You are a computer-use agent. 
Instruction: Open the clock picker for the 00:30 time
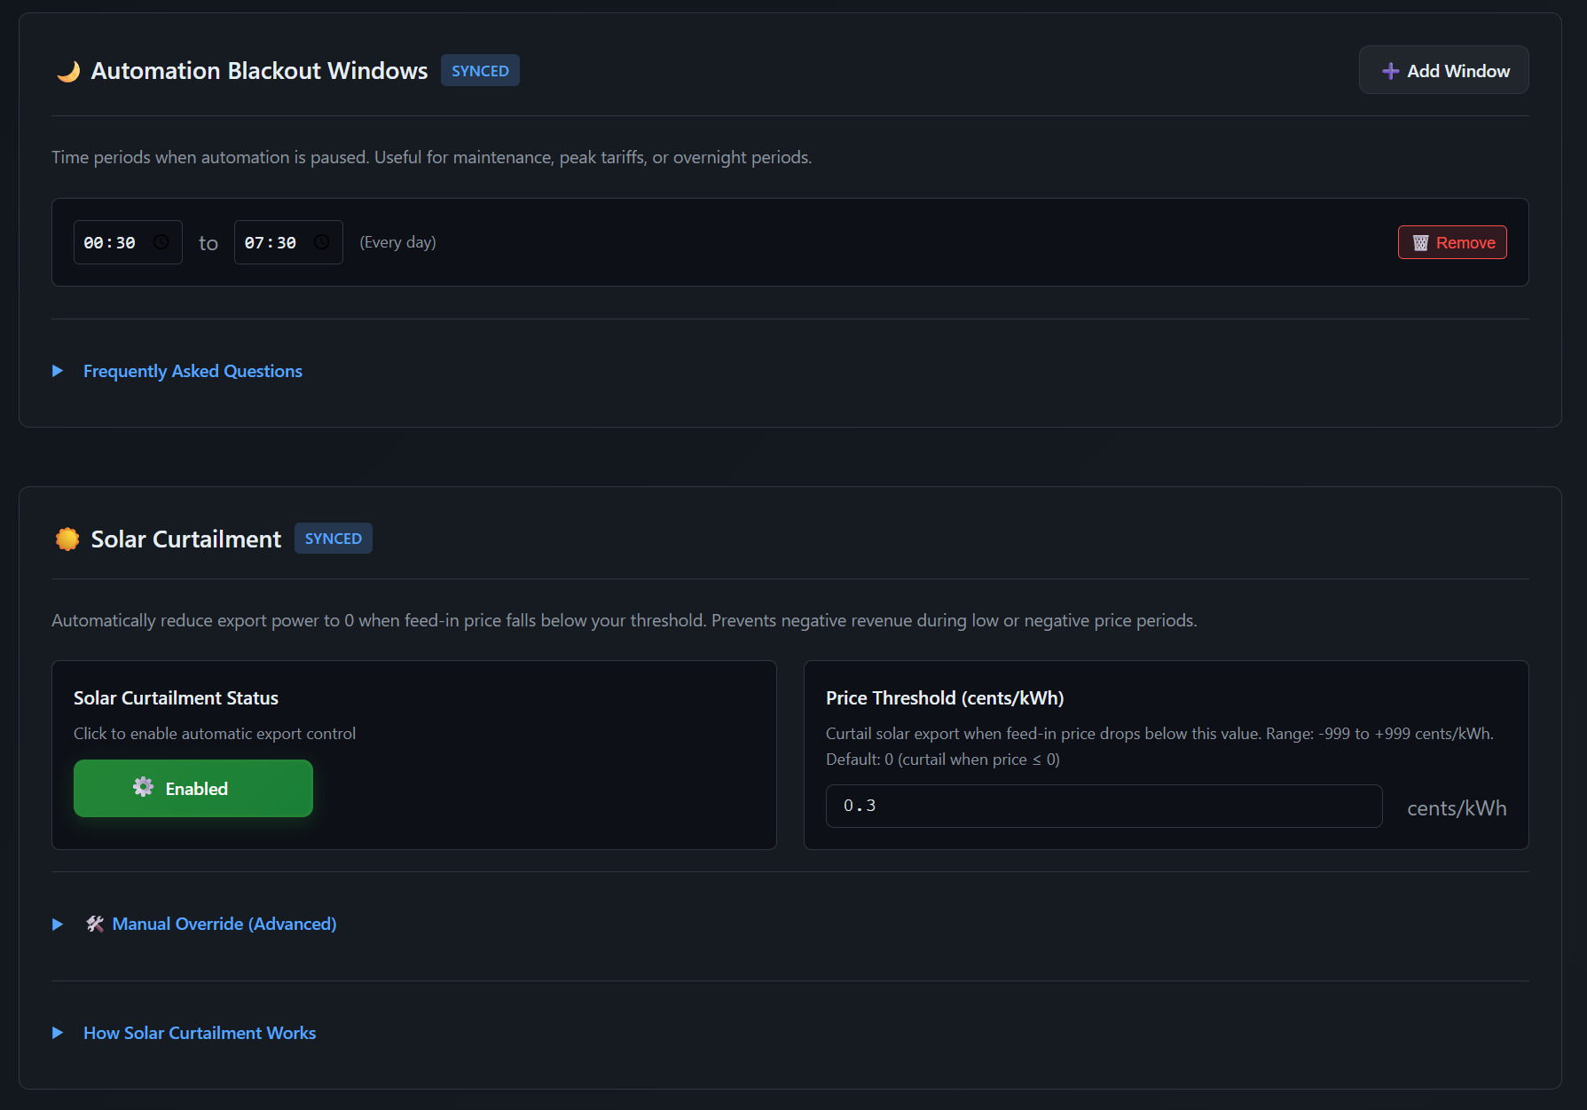[161, 240]
